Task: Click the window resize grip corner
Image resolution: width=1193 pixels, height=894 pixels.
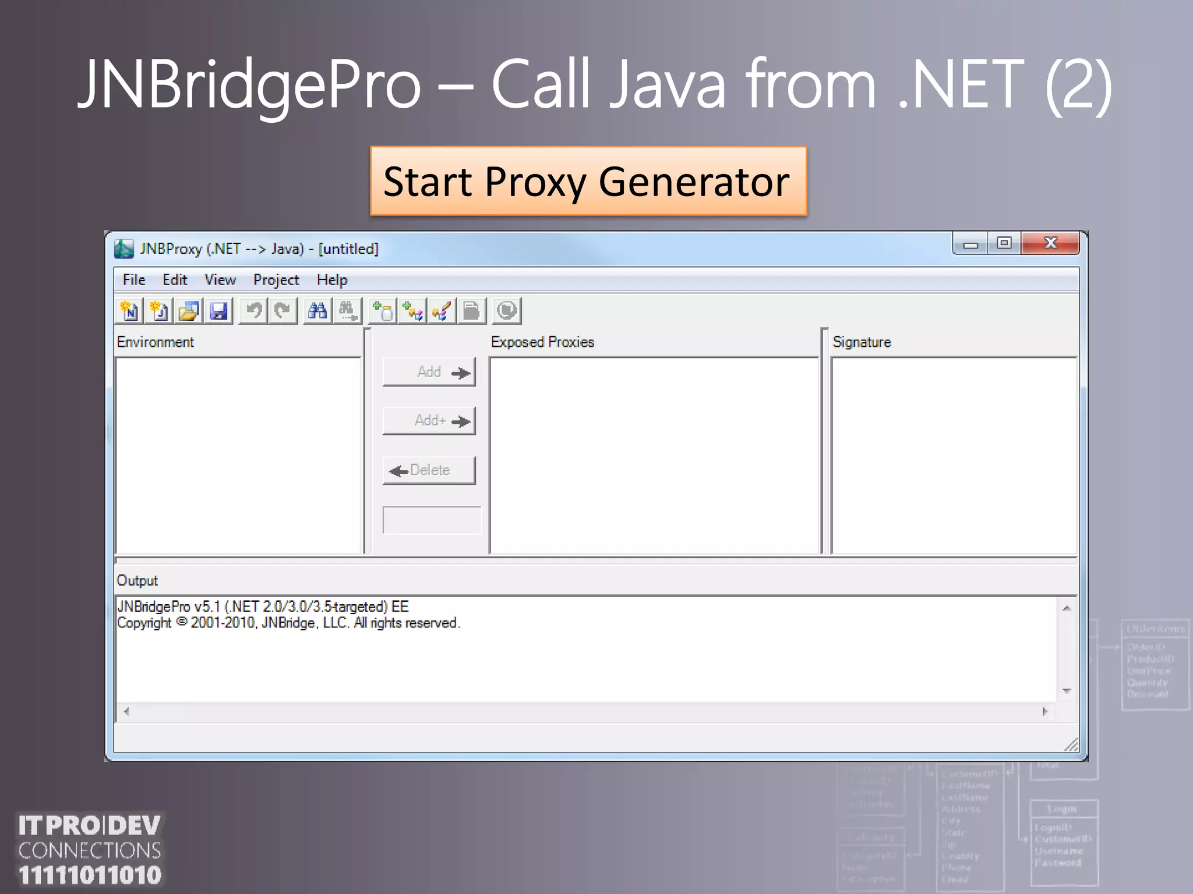Action: [x=1071, y=744]
